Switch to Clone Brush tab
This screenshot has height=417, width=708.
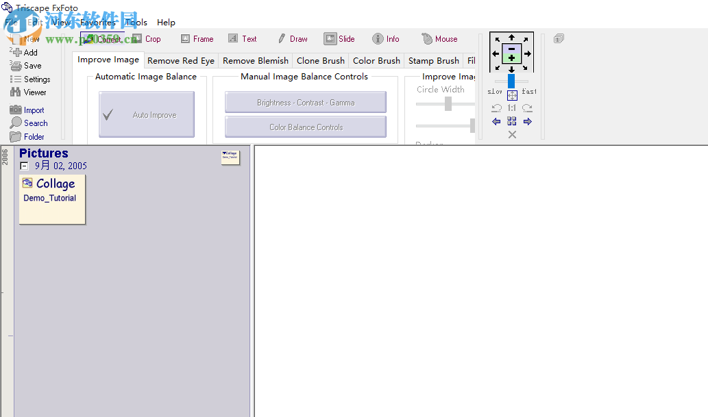[320, 60]
